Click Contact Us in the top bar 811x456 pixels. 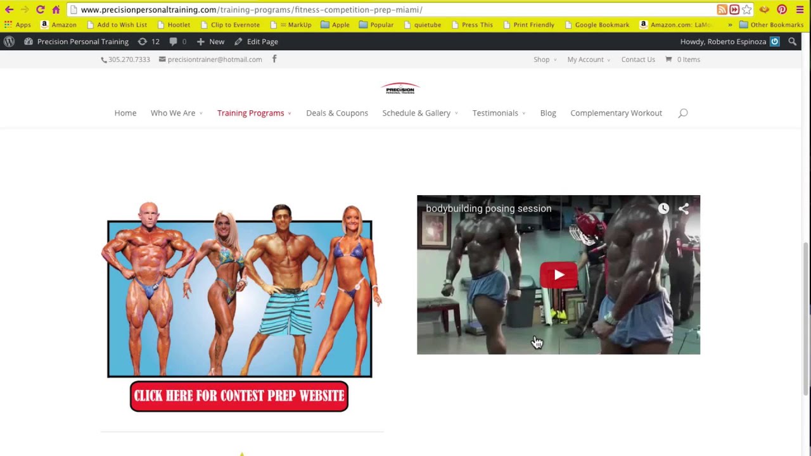pos(638,60)
